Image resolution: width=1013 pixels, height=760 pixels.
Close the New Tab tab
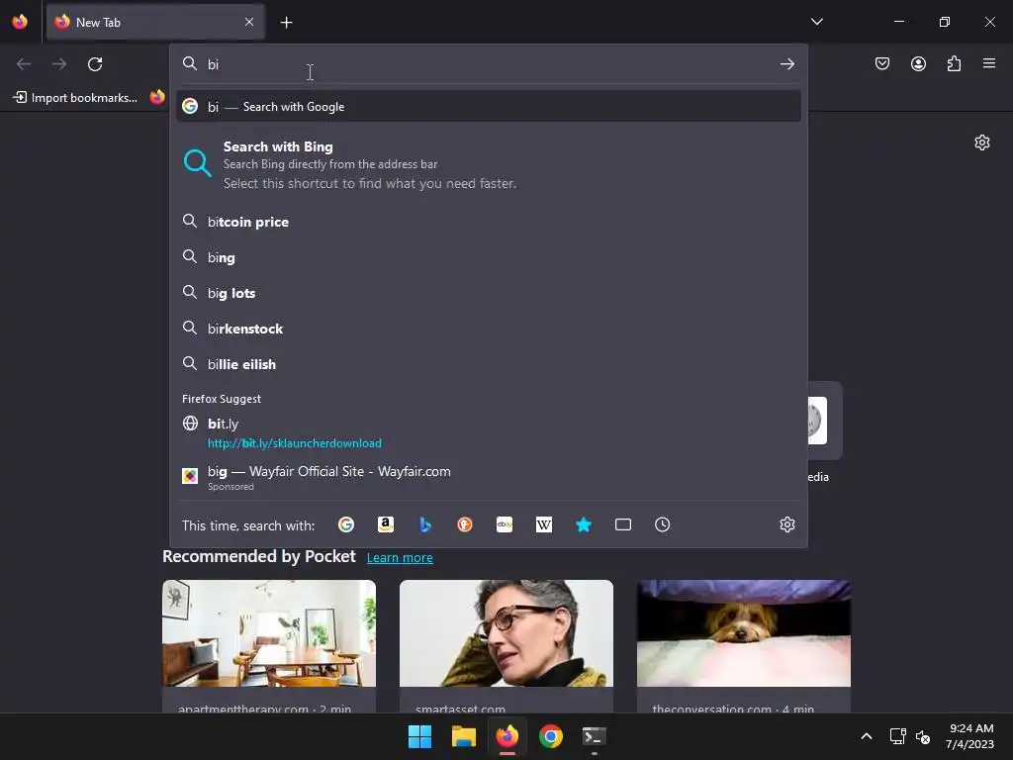coord(249,22)
